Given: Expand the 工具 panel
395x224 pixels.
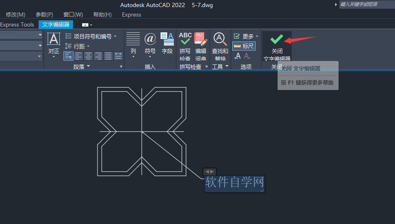Looking at the screenshot, I should tap(220, 66).
